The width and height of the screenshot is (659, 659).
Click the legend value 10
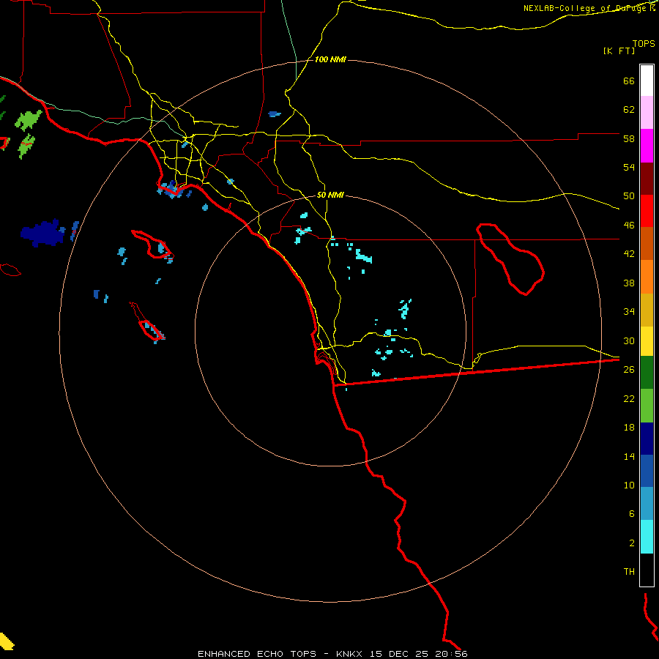(x=629, y=485)
